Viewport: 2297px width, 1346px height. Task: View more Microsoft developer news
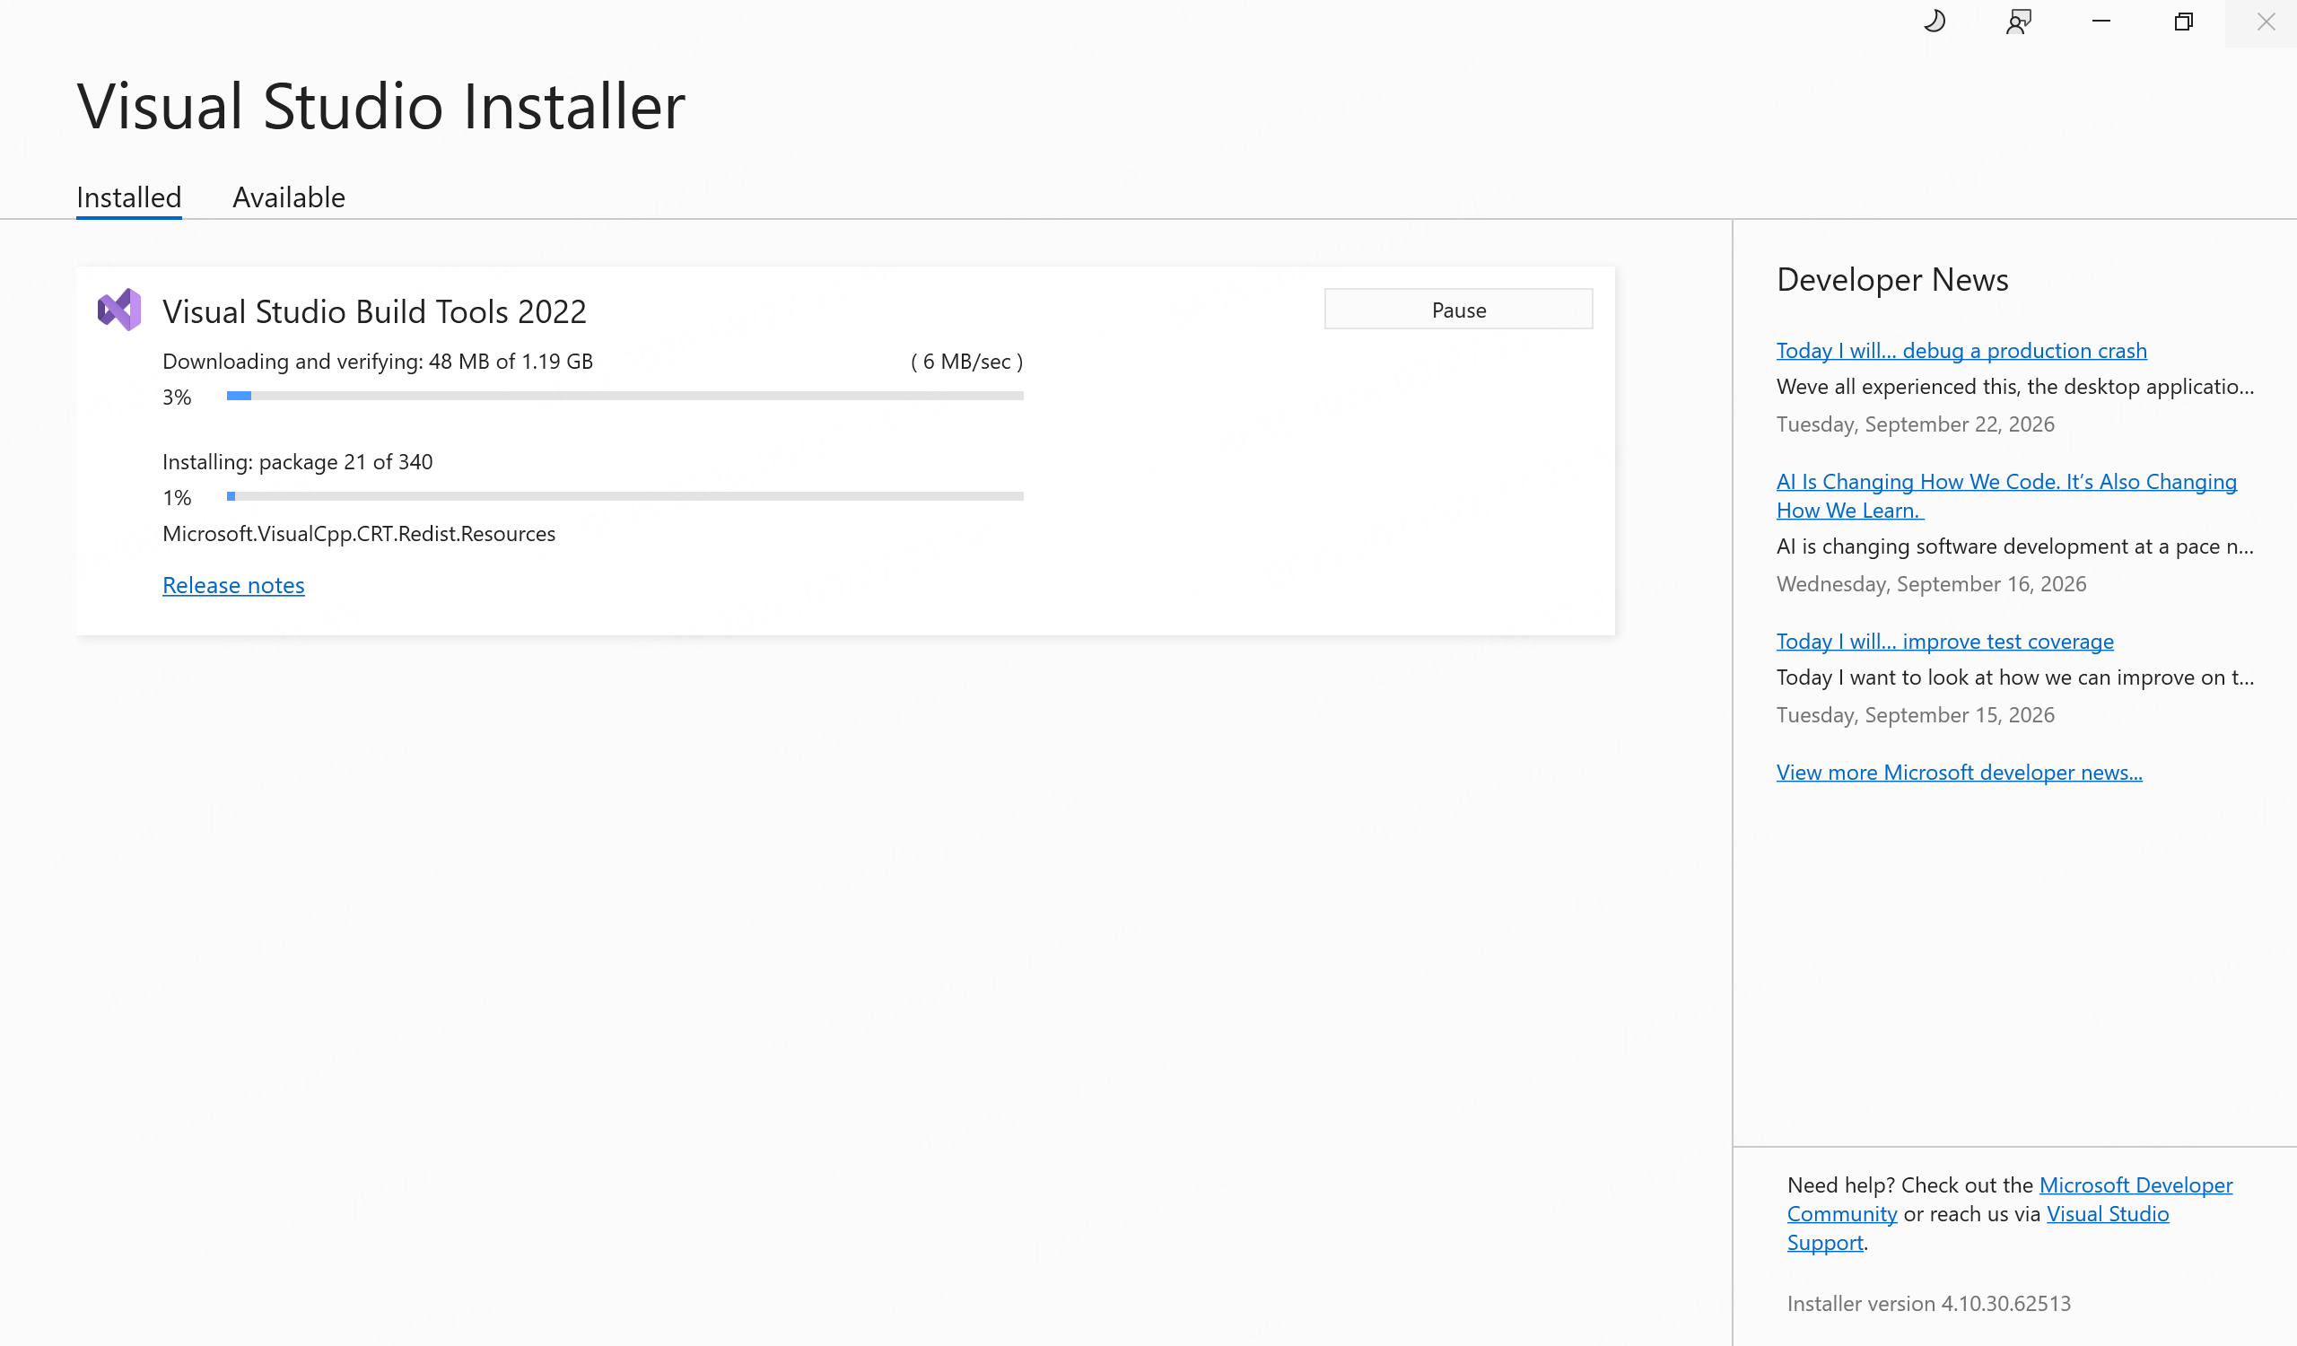tap(1960, 773)
